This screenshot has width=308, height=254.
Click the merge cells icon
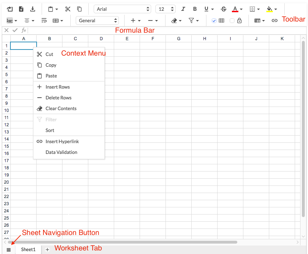point(56,20)
